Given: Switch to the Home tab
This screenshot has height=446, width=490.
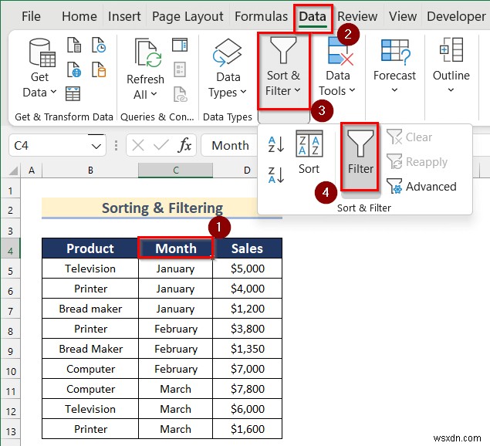Looking at the screenshot, I should coord(79,16).
